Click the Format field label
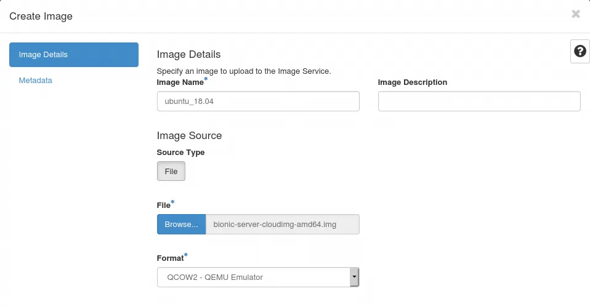Viewport: 590px width, 307px height. pyautogui.click(x=171, y=258)
